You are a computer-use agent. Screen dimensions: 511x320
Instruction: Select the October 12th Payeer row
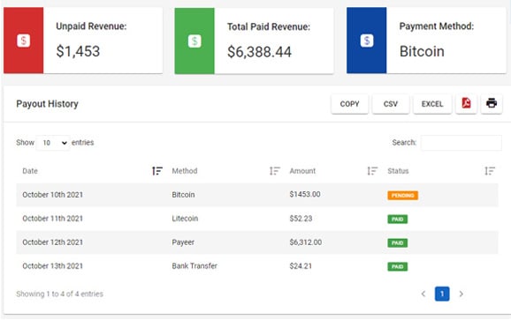257,242
